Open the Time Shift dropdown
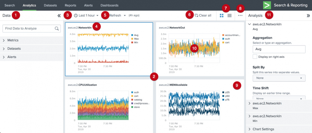This screenshot has height=133, width=312. pos(279,98)
